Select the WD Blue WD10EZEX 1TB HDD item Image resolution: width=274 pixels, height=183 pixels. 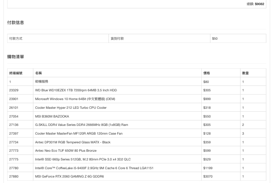(76, 90)
